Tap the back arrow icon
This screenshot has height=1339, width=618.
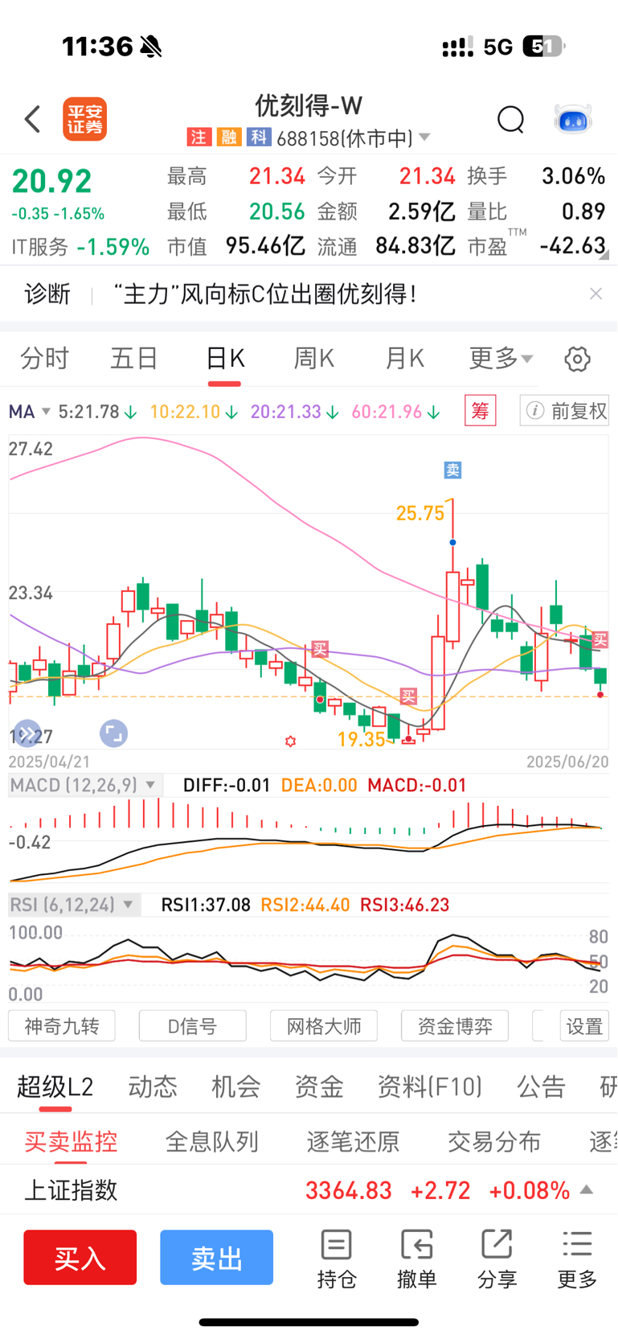click(x=32, y=119)
